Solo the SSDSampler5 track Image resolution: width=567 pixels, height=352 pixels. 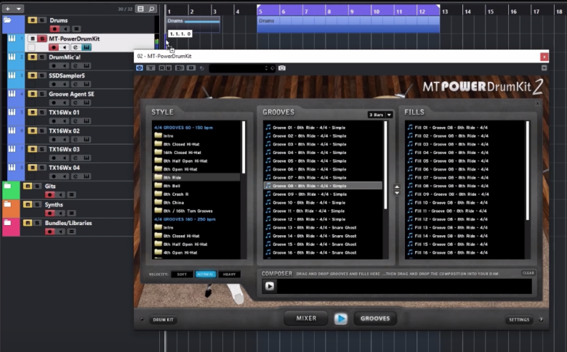pos(42,75)
